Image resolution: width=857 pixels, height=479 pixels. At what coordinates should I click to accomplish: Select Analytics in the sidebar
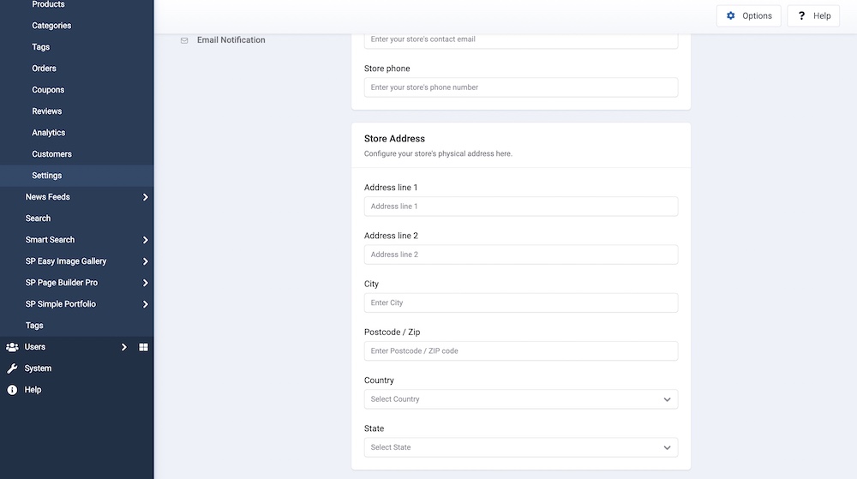[x=49, y=133]
